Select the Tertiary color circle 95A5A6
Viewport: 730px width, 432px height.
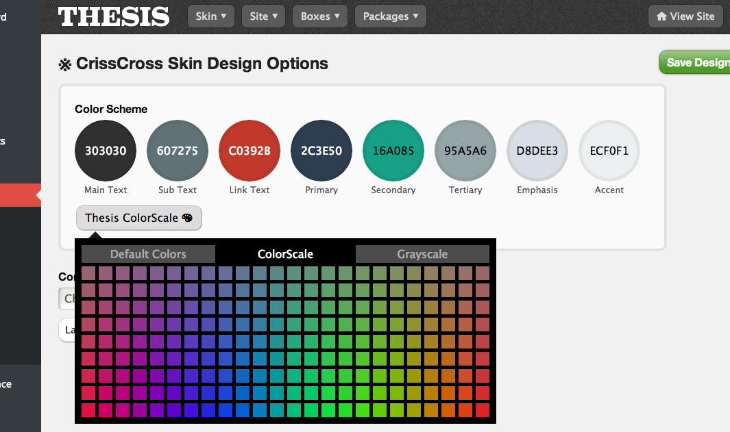(x=465, y=151)
